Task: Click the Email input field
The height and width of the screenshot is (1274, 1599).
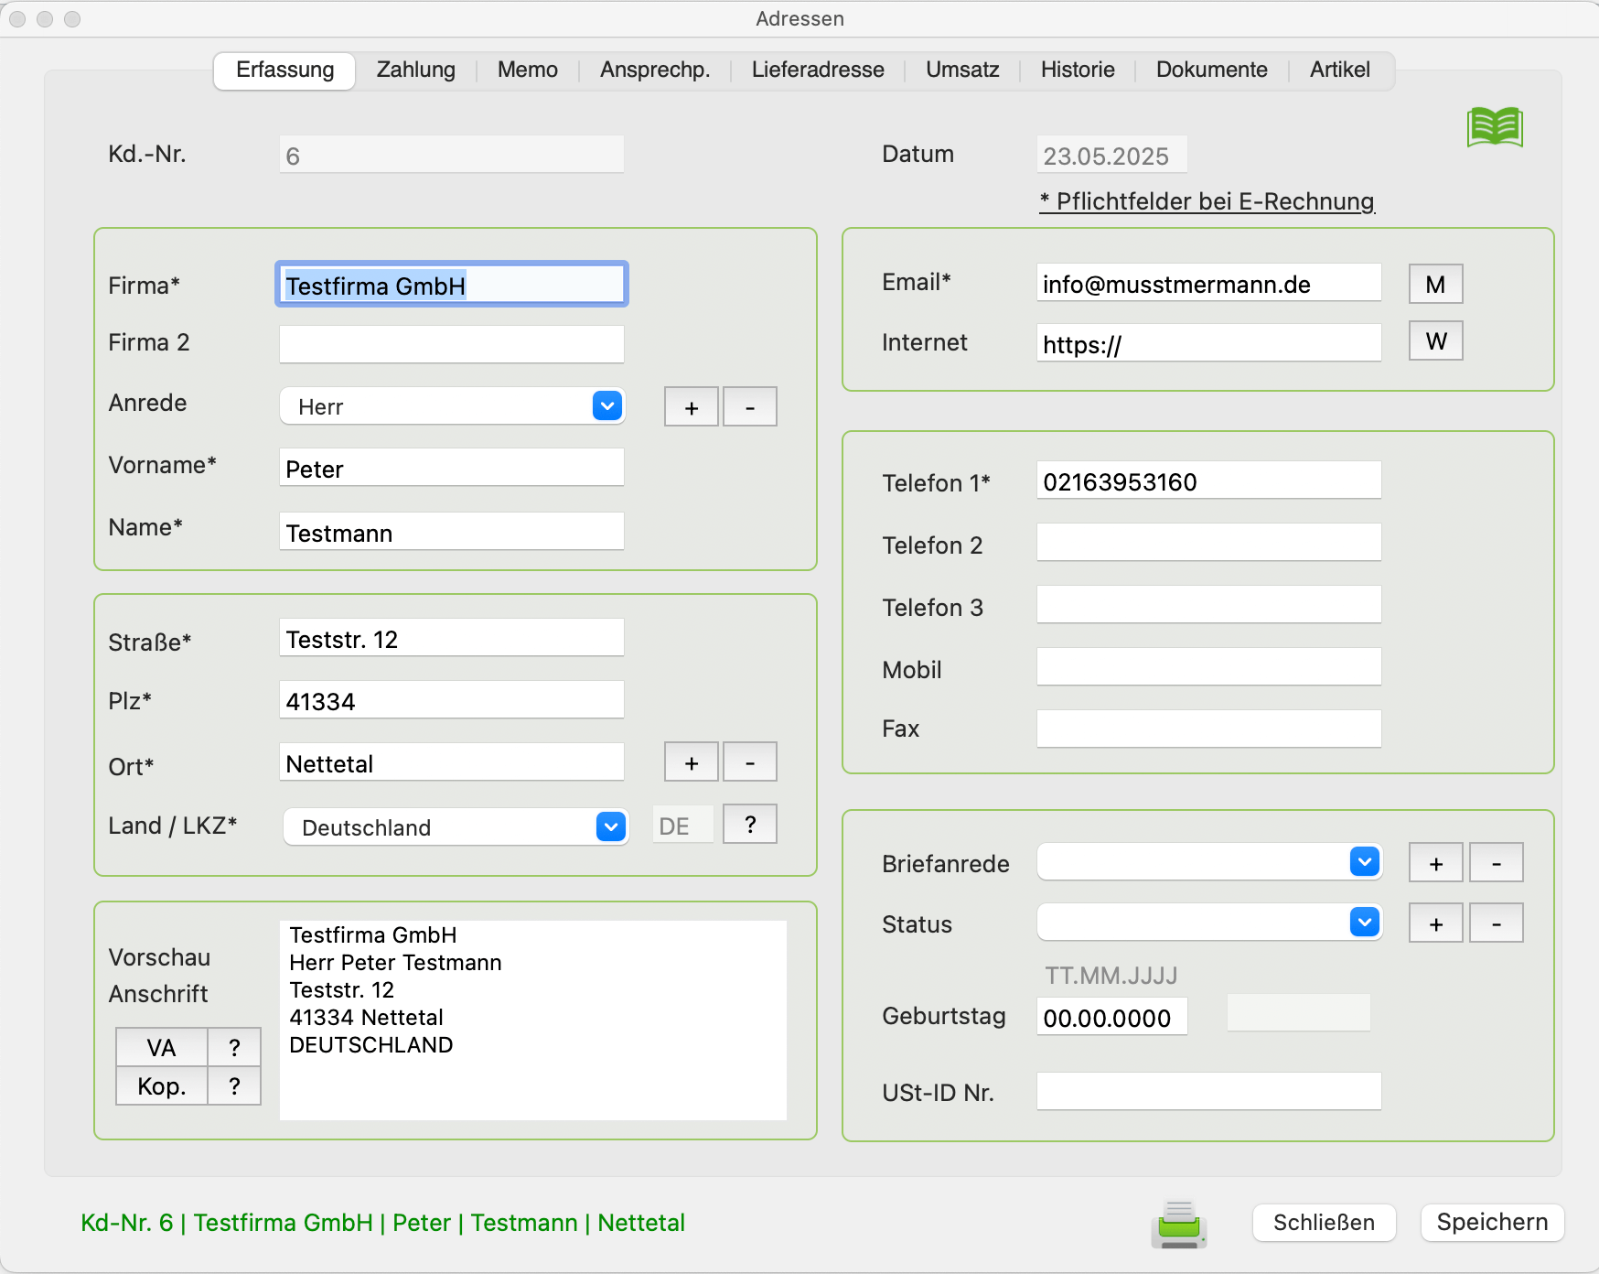Action: [x=1209, y=282]
